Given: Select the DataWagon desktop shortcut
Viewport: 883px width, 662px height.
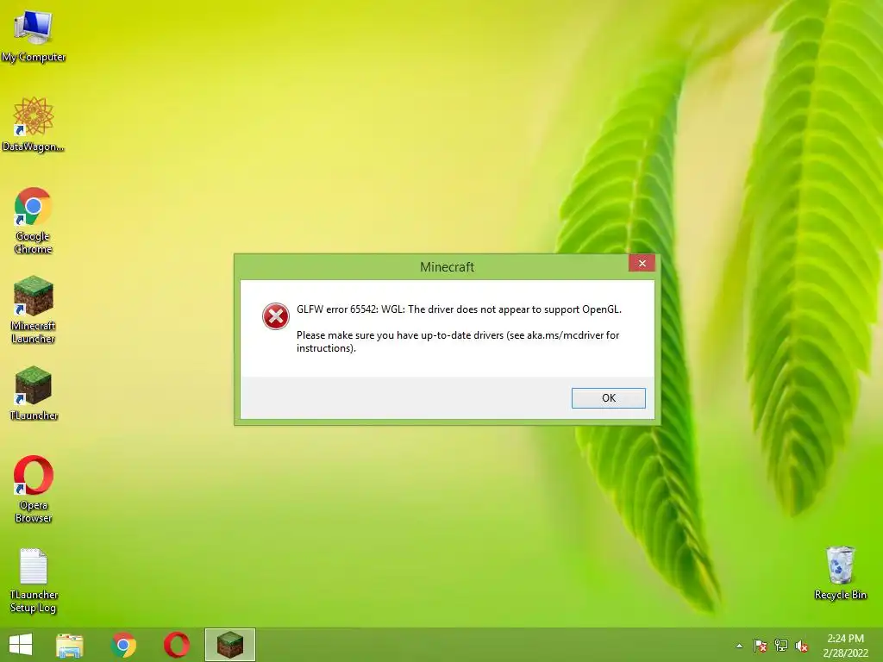Looking at the screenshot, I should click(34, 124).
